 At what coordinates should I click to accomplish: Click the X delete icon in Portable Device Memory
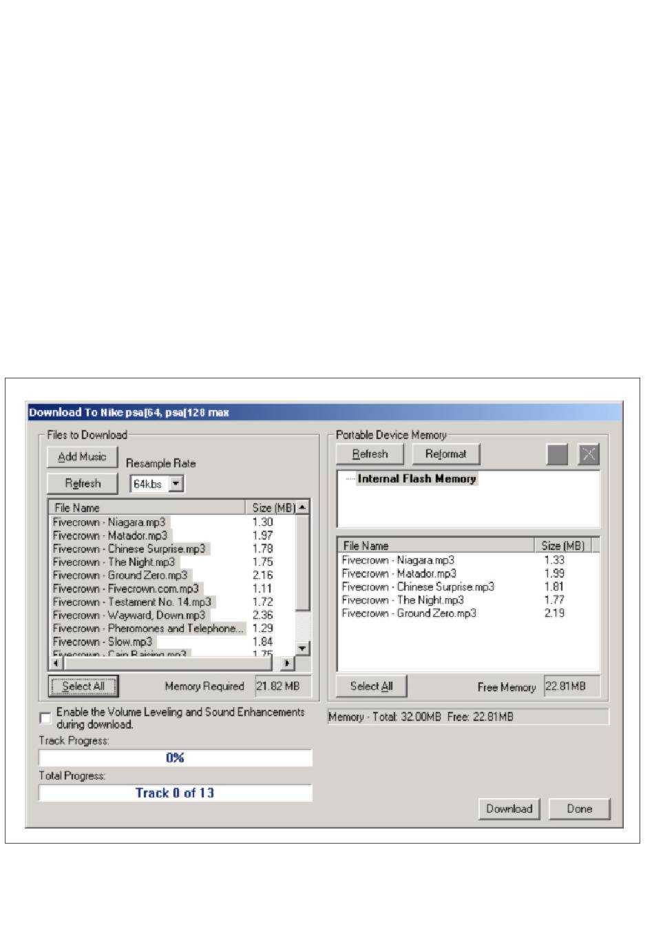589,454
